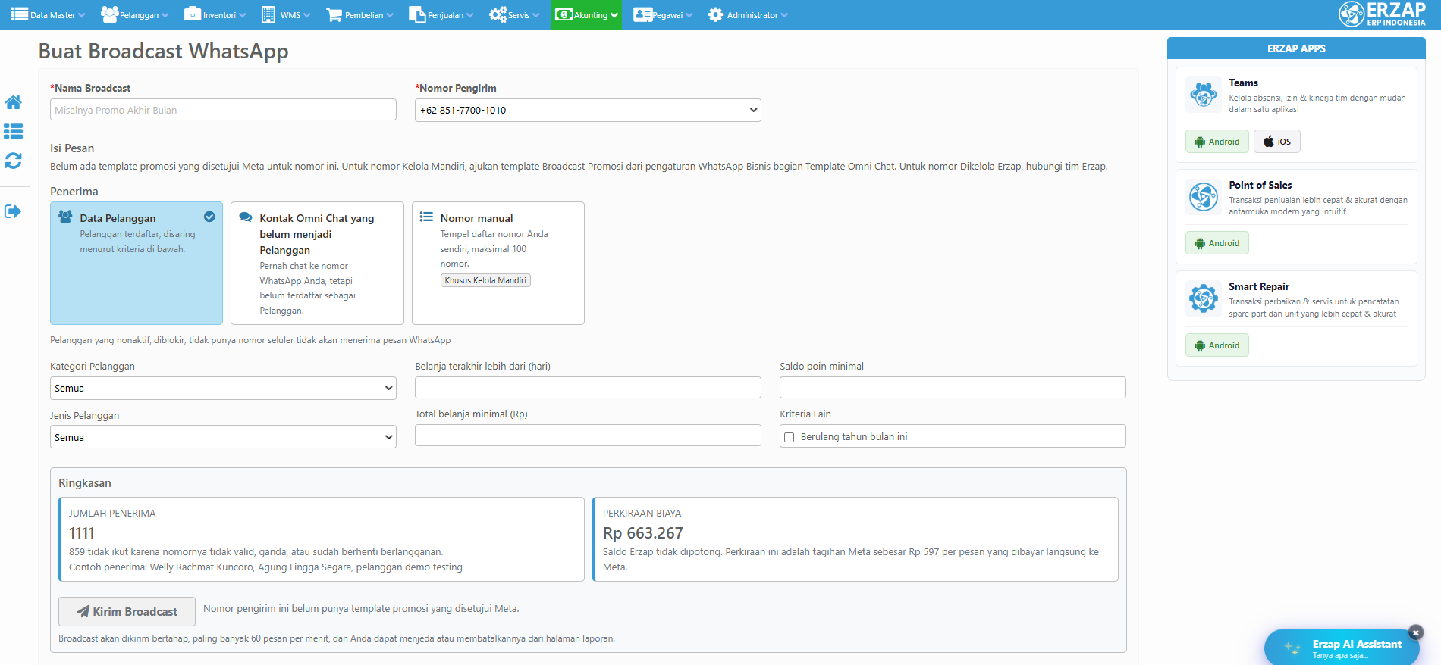Screen dimensions: 1441x665
Task: Click the ERZAP APPS panel header
Action: tap(1296, 48)
